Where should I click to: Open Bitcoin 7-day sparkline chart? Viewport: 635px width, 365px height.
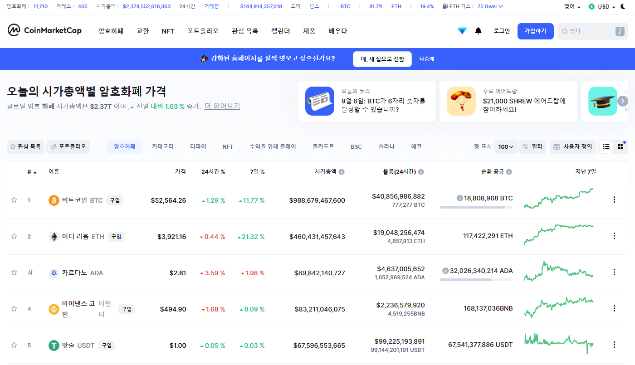(x=559, y=199)
